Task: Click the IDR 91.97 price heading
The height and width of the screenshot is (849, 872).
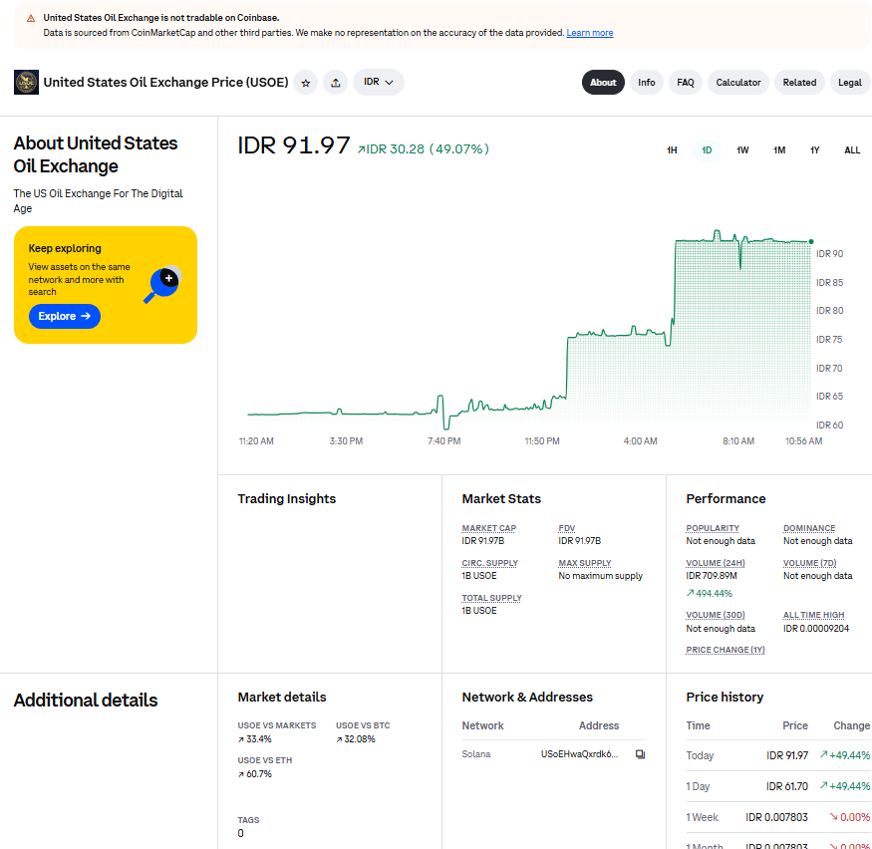Action: point(294,145)
